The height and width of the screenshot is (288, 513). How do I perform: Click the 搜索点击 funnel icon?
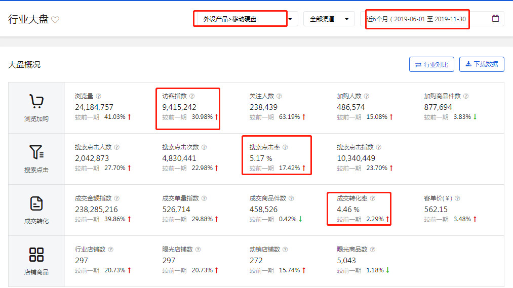click(x=36, y=152)
